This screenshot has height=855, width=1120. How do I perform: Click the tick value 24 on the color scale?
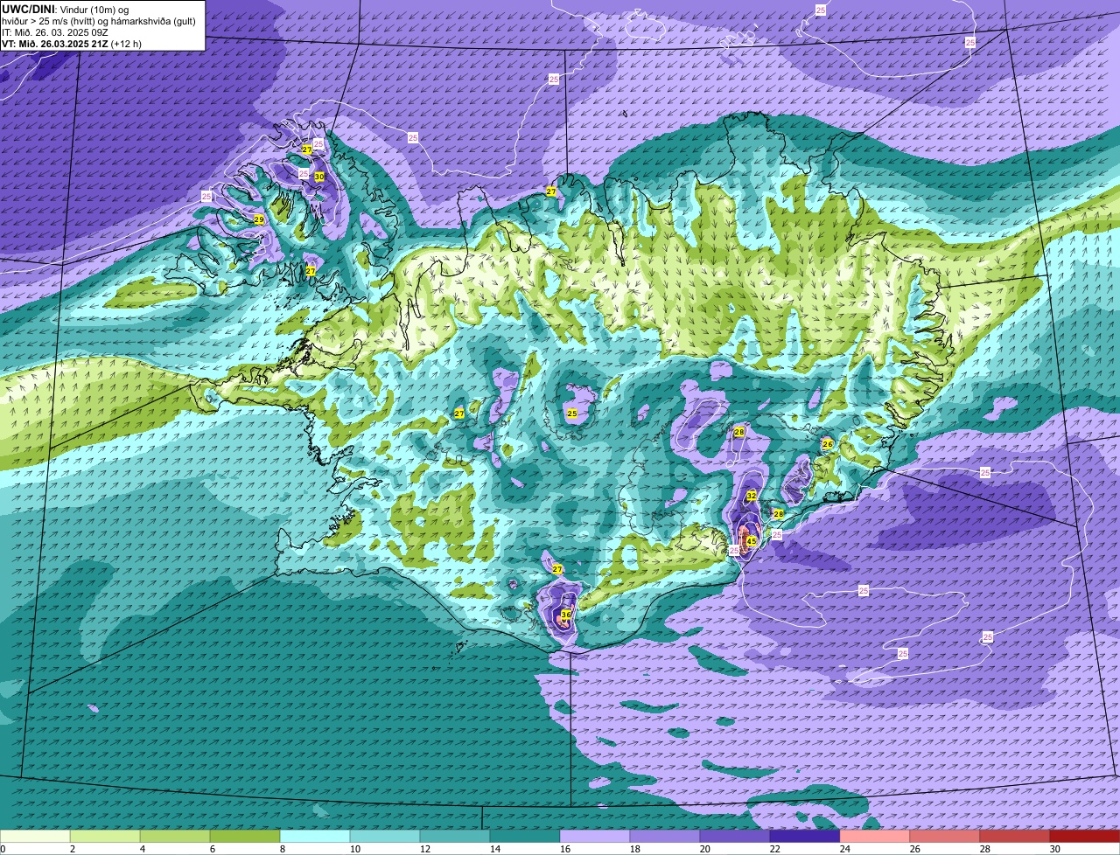click(x=845, y=849)
